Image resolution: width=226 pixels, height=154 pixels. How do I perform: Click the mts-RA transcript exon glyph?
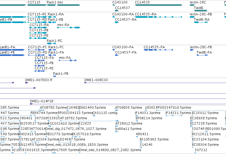click(69, 28)
